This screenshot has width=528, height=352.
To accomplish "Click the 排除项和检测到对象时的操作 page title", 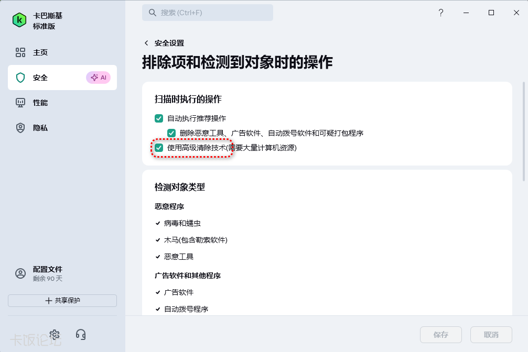I will [238, 62].
